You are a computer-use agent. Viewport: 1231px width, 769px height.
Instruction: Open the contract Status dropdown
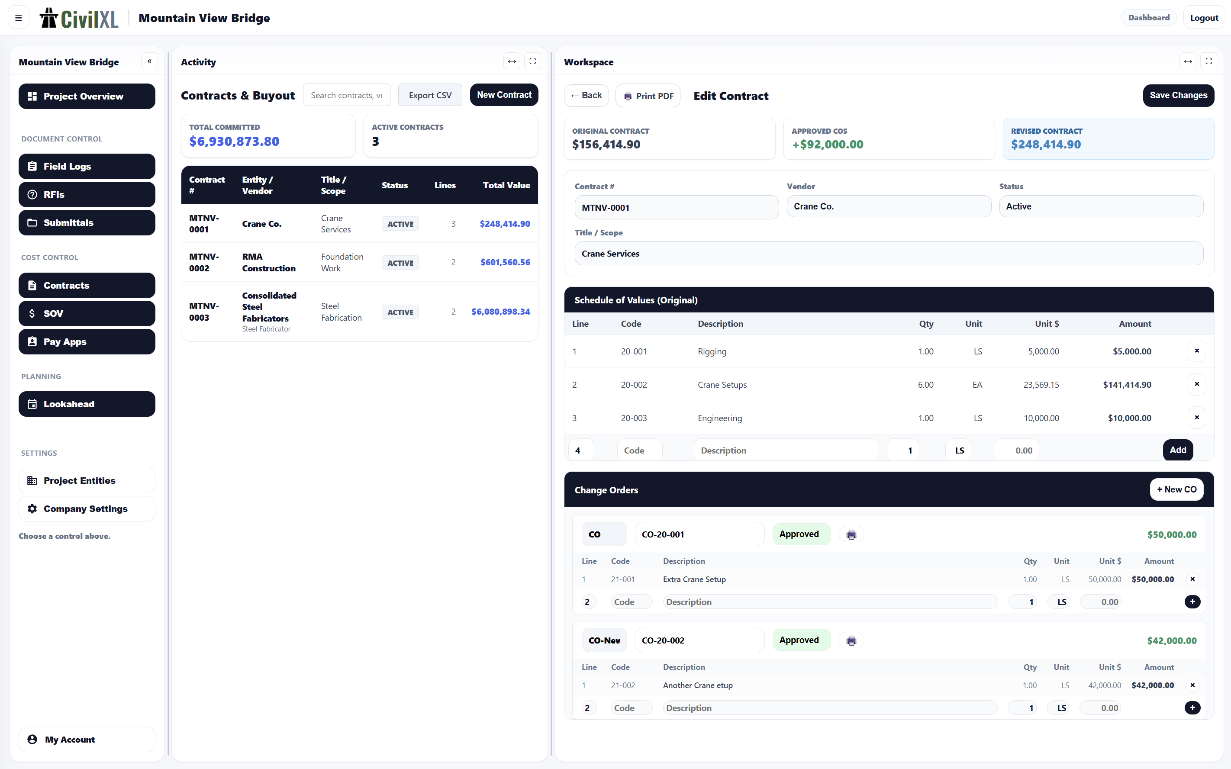click(x=1101, y=206)
